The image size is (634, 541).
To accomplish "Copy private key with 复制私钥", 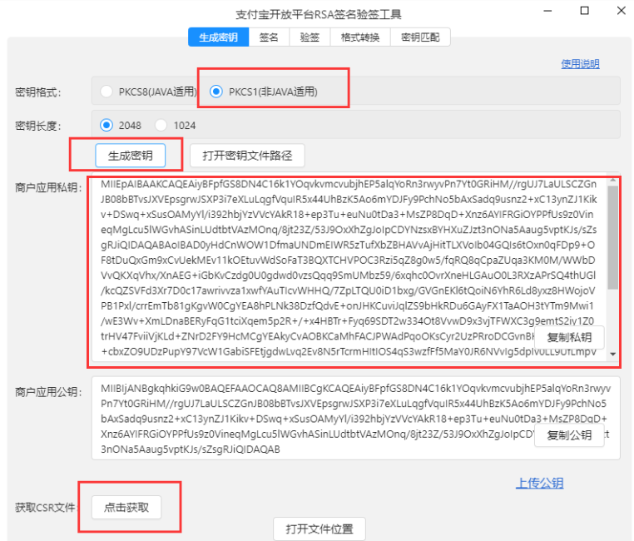I will click(x=569, y=337).
